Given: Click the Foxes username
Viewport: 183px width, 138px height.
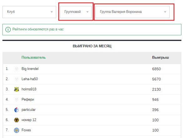Looking at the screenshot, I should pos(26,130).
